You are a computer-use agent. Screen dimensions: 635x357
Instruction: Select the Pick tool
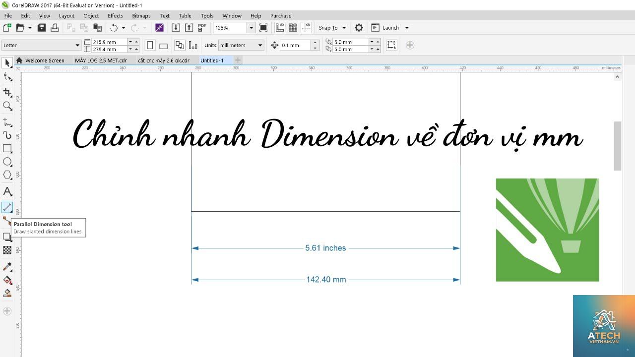pos(7,63)
